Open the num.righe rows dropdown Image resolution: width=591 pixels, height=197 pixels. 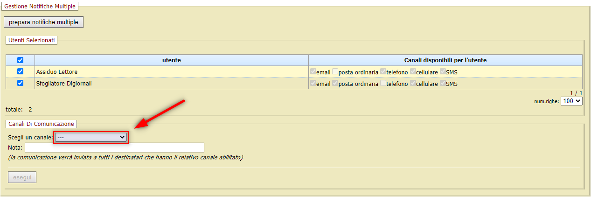coord(571,100)
